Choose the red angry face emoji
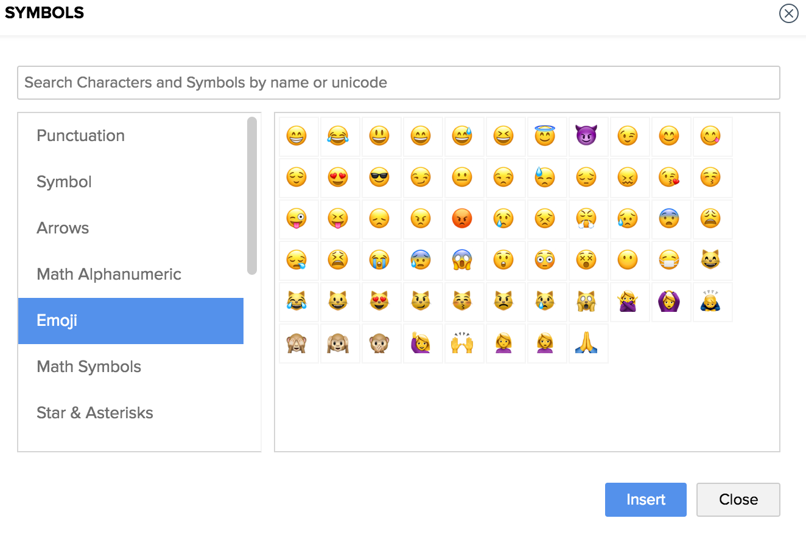 462,219
